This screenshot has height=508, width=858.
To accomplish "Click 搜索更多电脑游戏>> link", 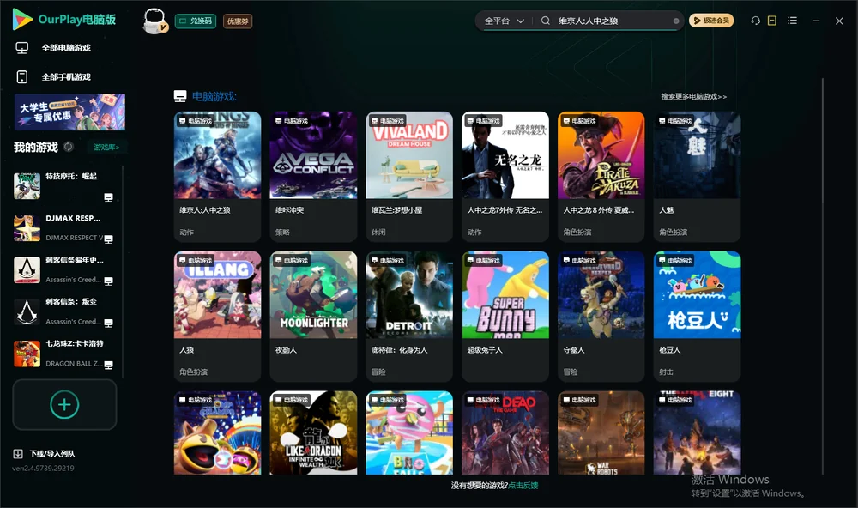I will click(x=693, y=97).
